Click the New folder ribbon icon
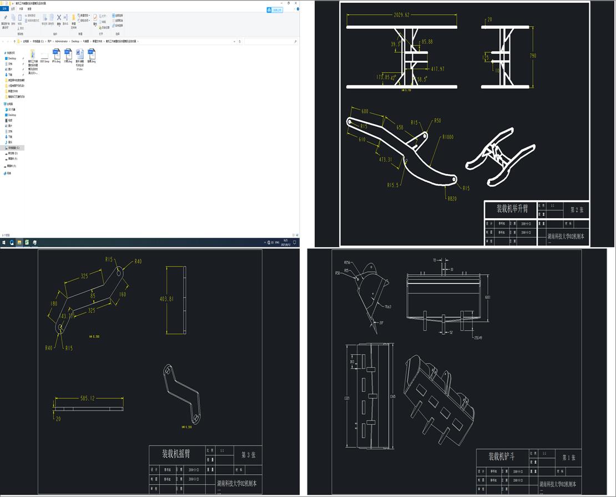Image resolution: width=616 pixels, height=497 pixels. tap(73, 18)
